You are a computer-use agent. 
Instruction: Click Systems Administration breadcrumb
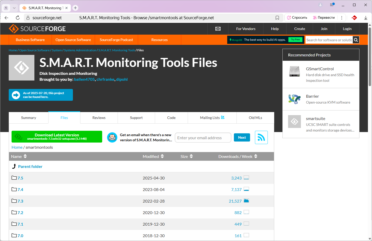pos(80,50)
